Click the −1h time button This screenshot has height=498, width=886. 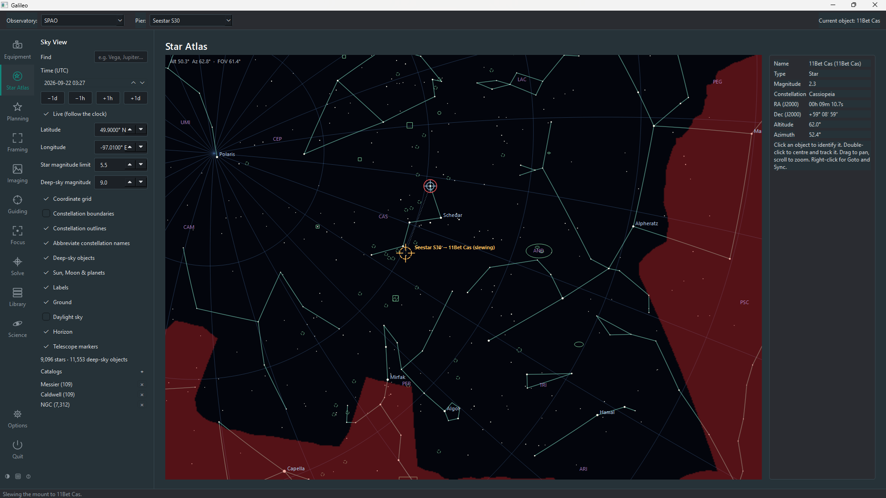(80, 98)
